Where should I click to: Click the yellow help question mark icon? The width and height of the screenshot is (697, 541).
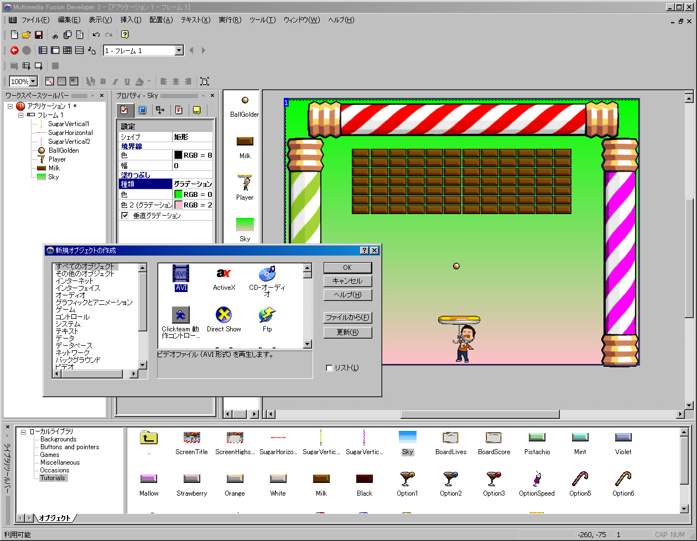tap(125, 35)
